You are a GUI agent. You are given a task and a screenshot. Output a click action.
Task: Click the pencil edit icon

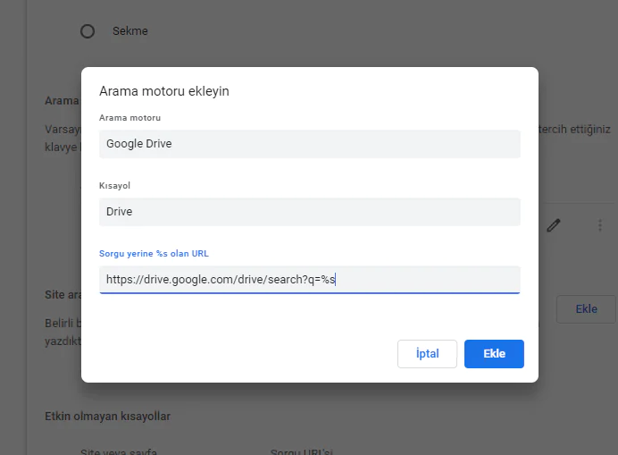(x=554, y=226)
